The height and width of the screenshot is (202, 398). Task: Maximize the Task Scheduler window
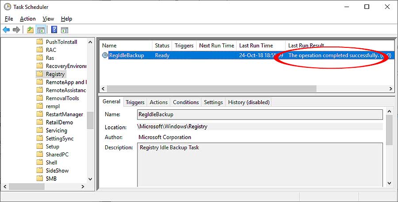click(367, 7)
